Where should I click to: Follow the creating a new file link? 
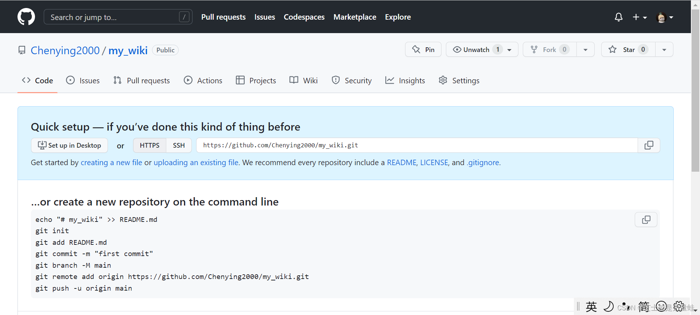coord(111,163)
